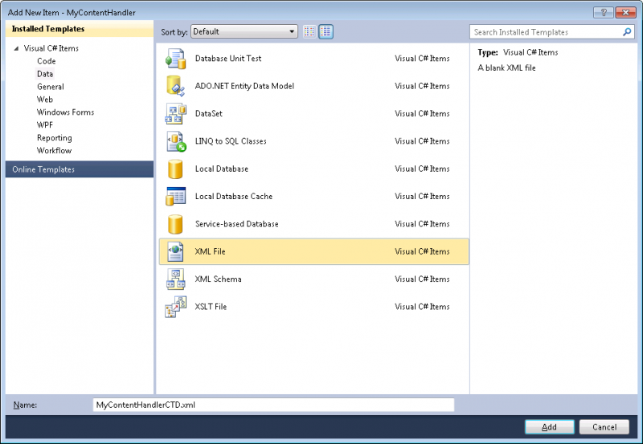
Task: Select the WPF category
Action: click(45, 124)
